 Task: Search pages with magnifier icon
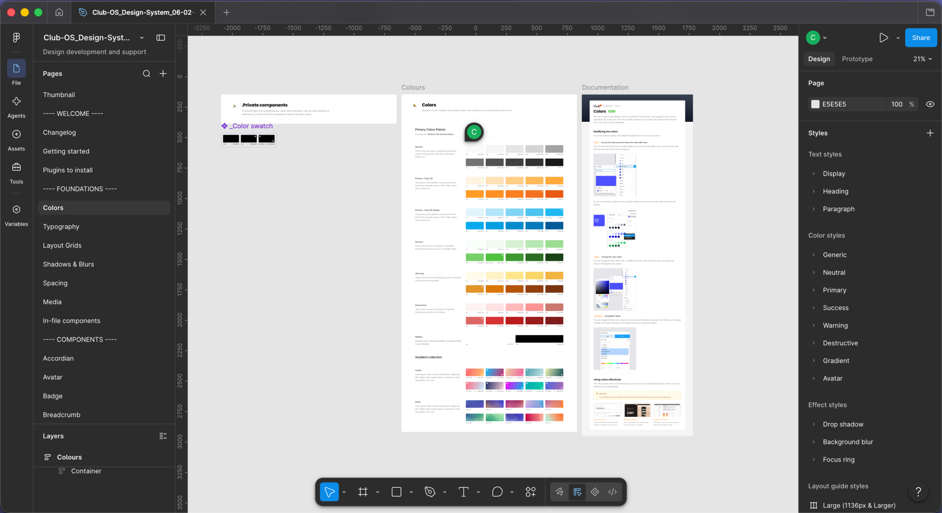pos(146,74)
